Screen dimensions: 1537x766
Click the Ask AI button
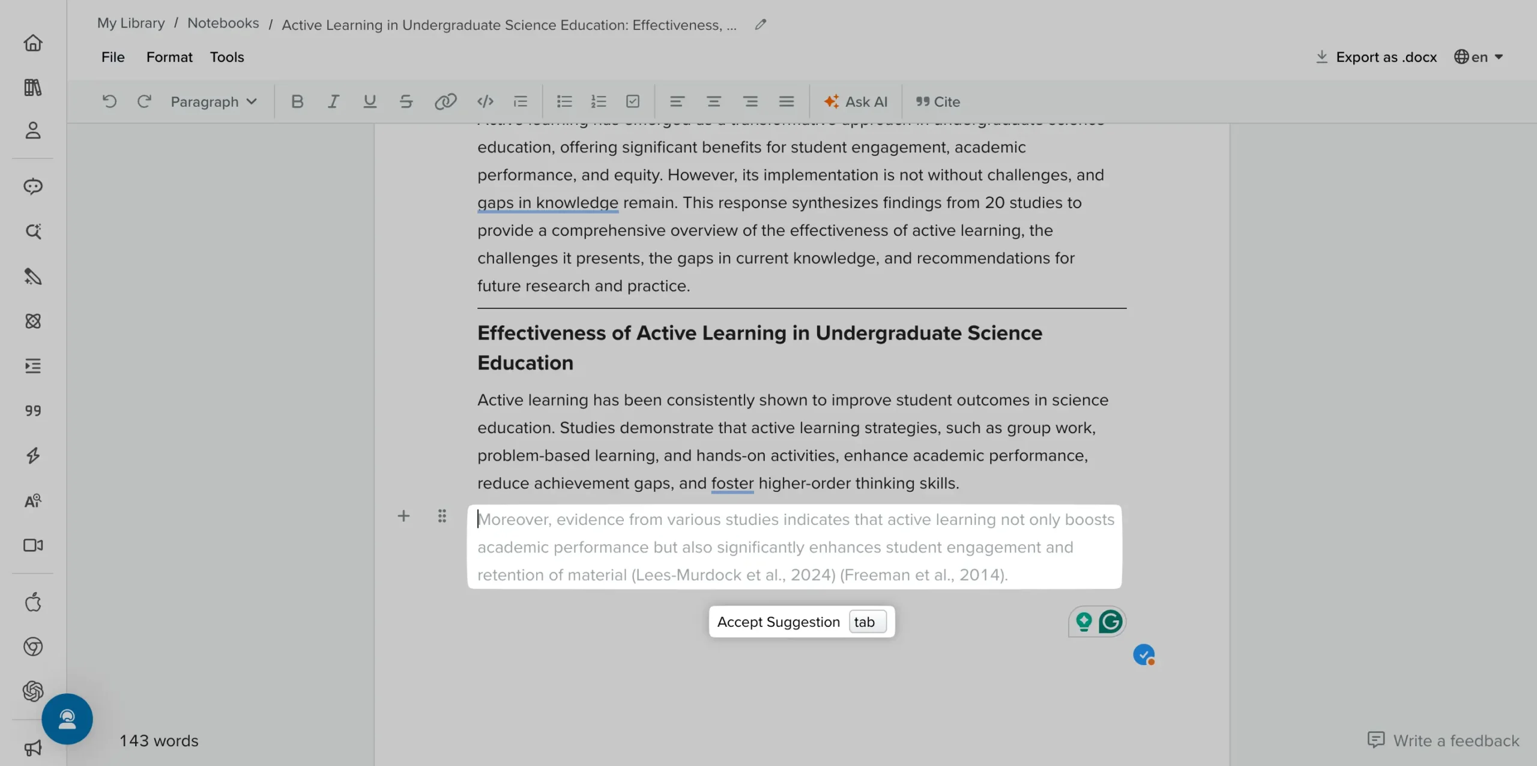856,101
